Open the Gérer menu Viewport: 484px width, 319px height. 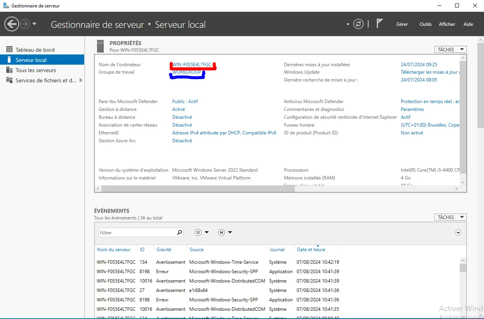click(402, 24)
